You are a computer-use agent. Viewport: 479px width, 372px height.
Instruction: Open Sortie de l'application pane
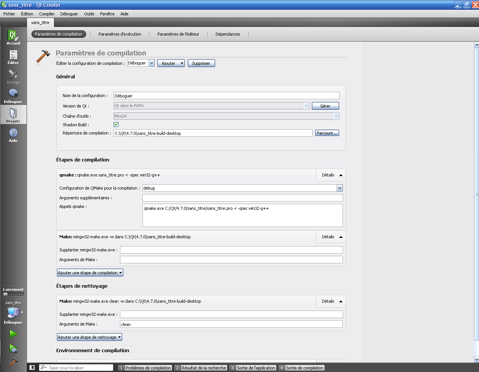click(253, 368)
